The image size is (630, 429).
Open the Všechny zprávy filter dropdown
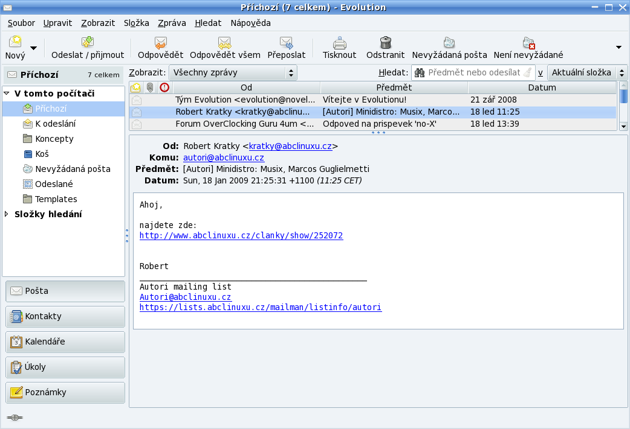click(x=233, y=72)
